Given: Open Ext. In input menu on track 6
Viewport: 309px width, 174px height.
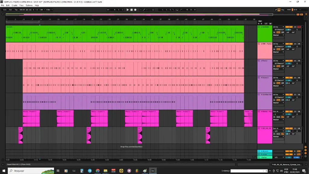Looking at the screenshot, I should point(279,111).
